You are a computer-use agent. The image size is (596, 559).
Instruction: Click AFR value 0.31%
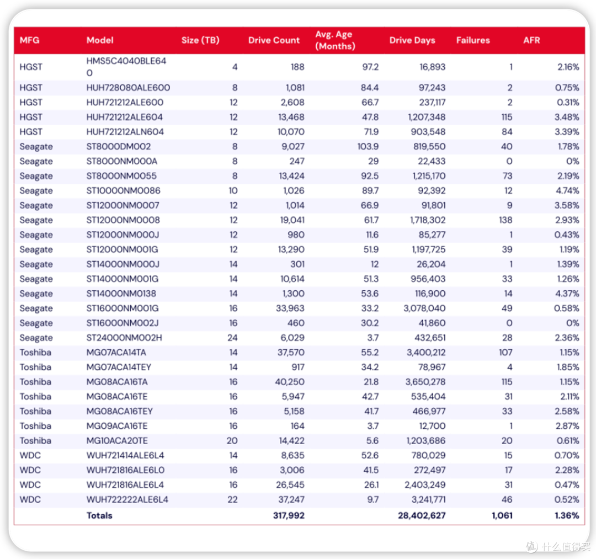tap(568, 103)
